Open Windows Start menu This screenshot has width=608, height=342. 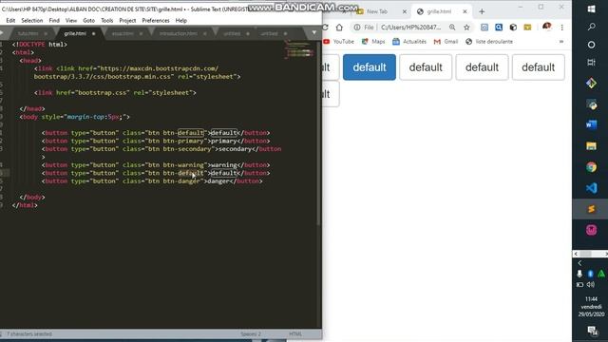(591, 9)
